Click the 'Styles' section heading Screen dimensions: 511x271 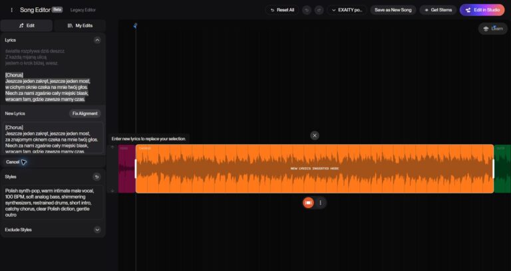(11, 177)
